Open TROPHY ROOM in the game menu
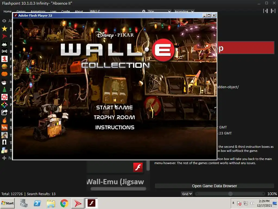 tap(114, 117)
